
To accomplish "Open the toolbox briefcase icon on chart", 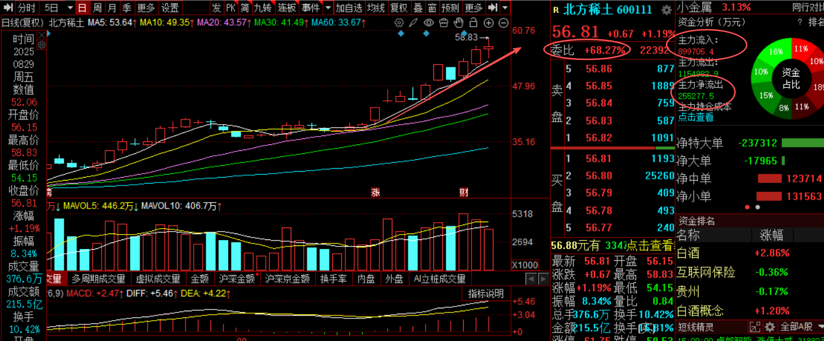I will click(x=443, y=23).
